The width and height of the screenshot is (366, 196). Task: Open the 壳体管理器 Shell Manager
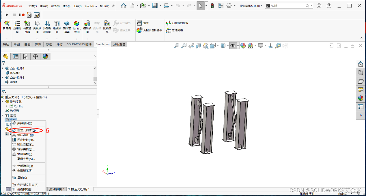(x=67, y=24)
